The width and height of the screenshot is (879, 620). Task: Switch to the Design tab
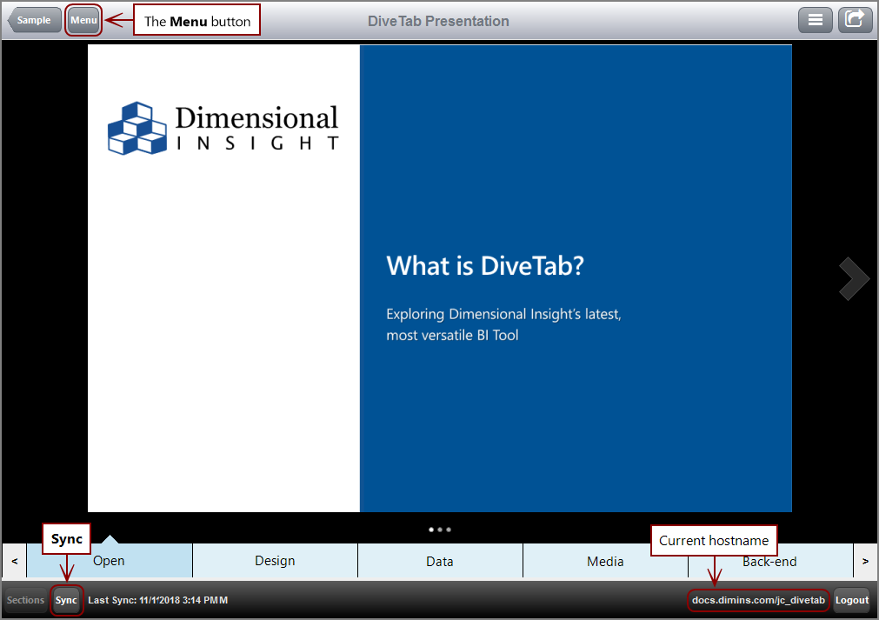tap(275, 561)
